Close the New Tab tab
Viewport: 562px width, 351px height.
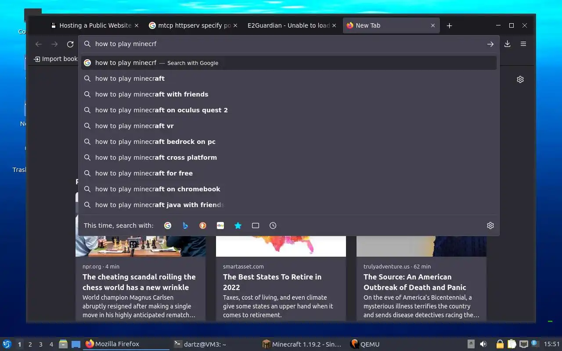[433, 25]
